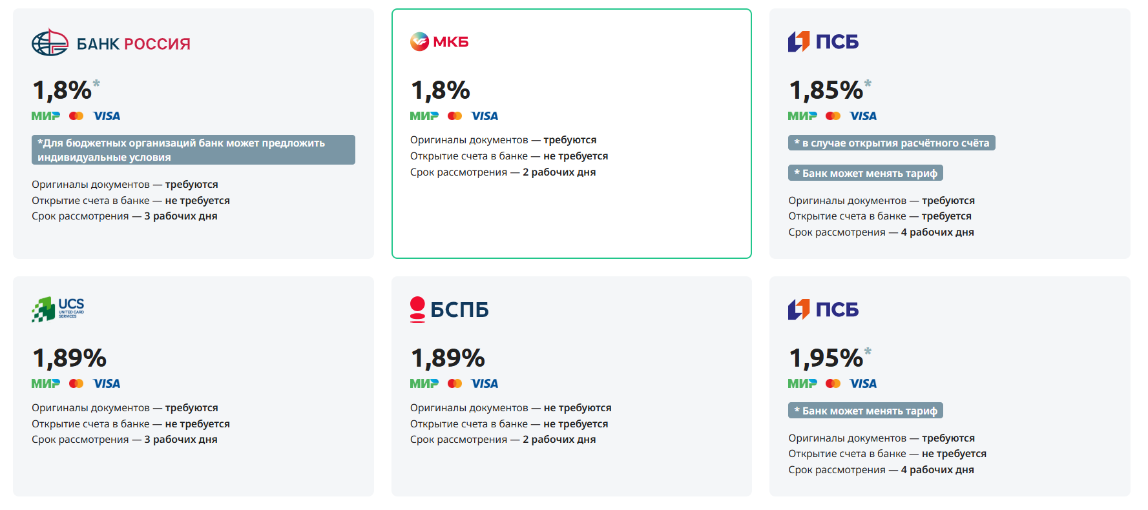Click the 1,8% rate on Банк Россия card
Image resolution: width=1148 pixels, height=510 pixels.
[x=63, y=90]
